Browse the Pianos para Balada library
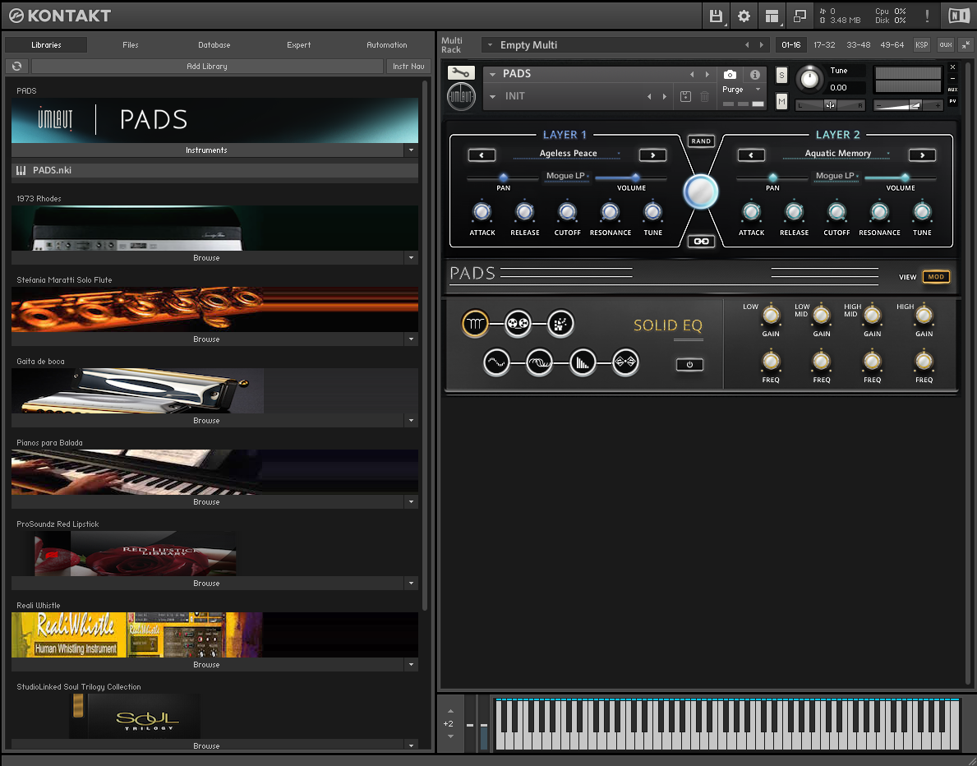This screenshot has height=766, width=977. click(206, 502)
